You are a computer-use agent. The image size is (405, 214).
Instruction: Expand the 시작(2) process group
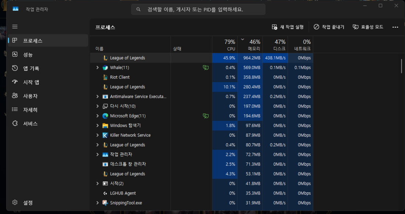(x=98, y=183)
